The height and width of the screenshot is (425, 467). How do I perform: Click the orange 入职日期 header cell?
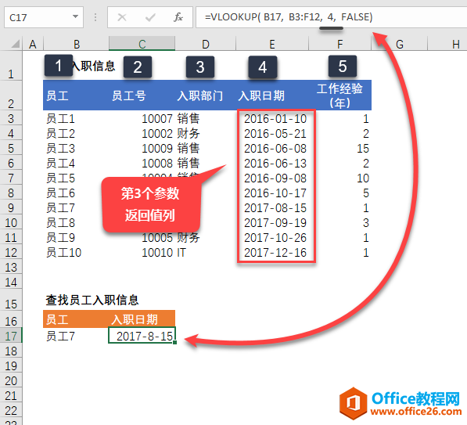coord(142,319)
